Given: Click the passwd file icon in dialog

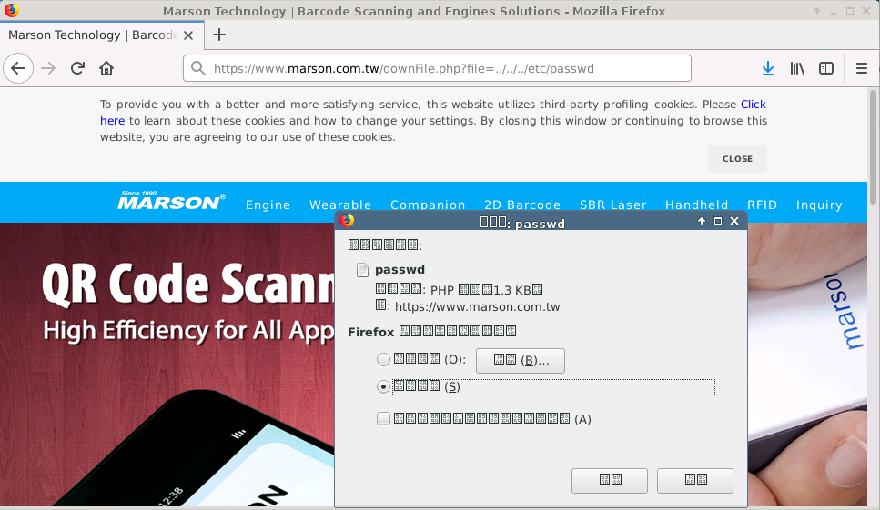Looking at the screenshot, I should pyautogui.click(x=362, y=270).
